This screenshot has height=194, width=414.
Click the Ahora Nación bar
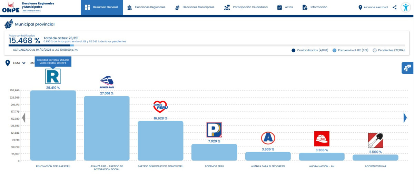point(322,157)
